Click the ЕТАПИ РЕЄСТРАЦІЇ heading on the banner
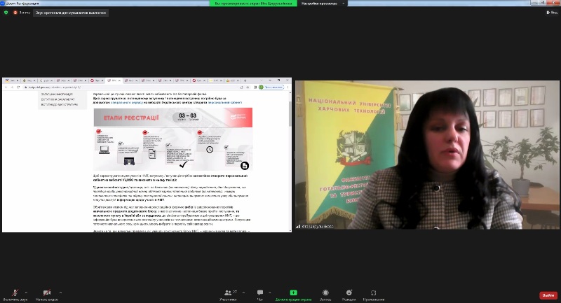 click(x=131, y=118)
